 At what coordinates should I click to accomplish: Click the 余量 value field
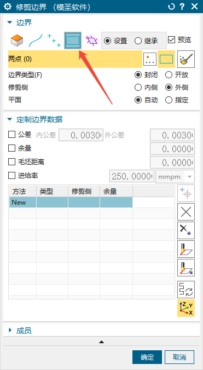[172, 149]
